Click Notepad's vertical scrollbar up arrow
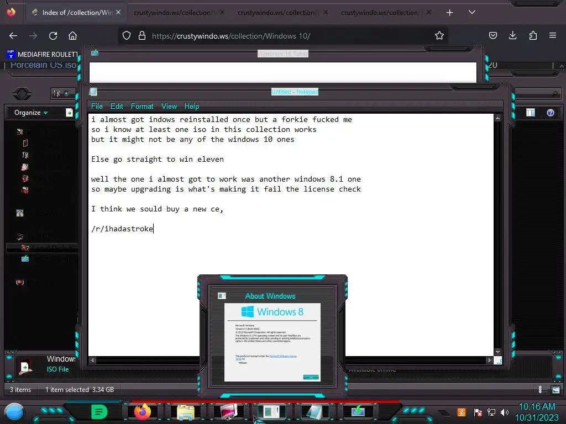Image resolution: width=566 pixels, height=424 pixels. click(498, 118)
